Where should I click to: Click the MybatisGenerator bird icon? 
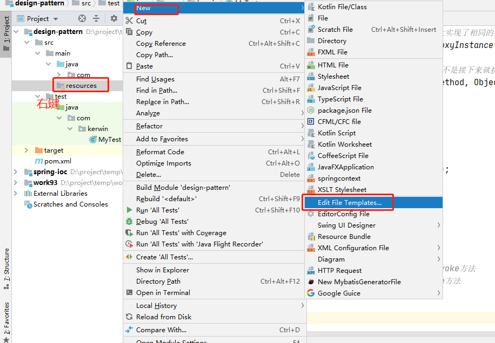pos(311,282)
